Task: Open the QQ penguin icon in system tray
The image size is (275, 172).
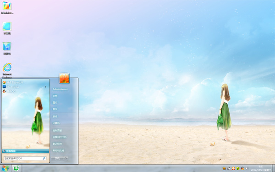Action: click(242, 168)
